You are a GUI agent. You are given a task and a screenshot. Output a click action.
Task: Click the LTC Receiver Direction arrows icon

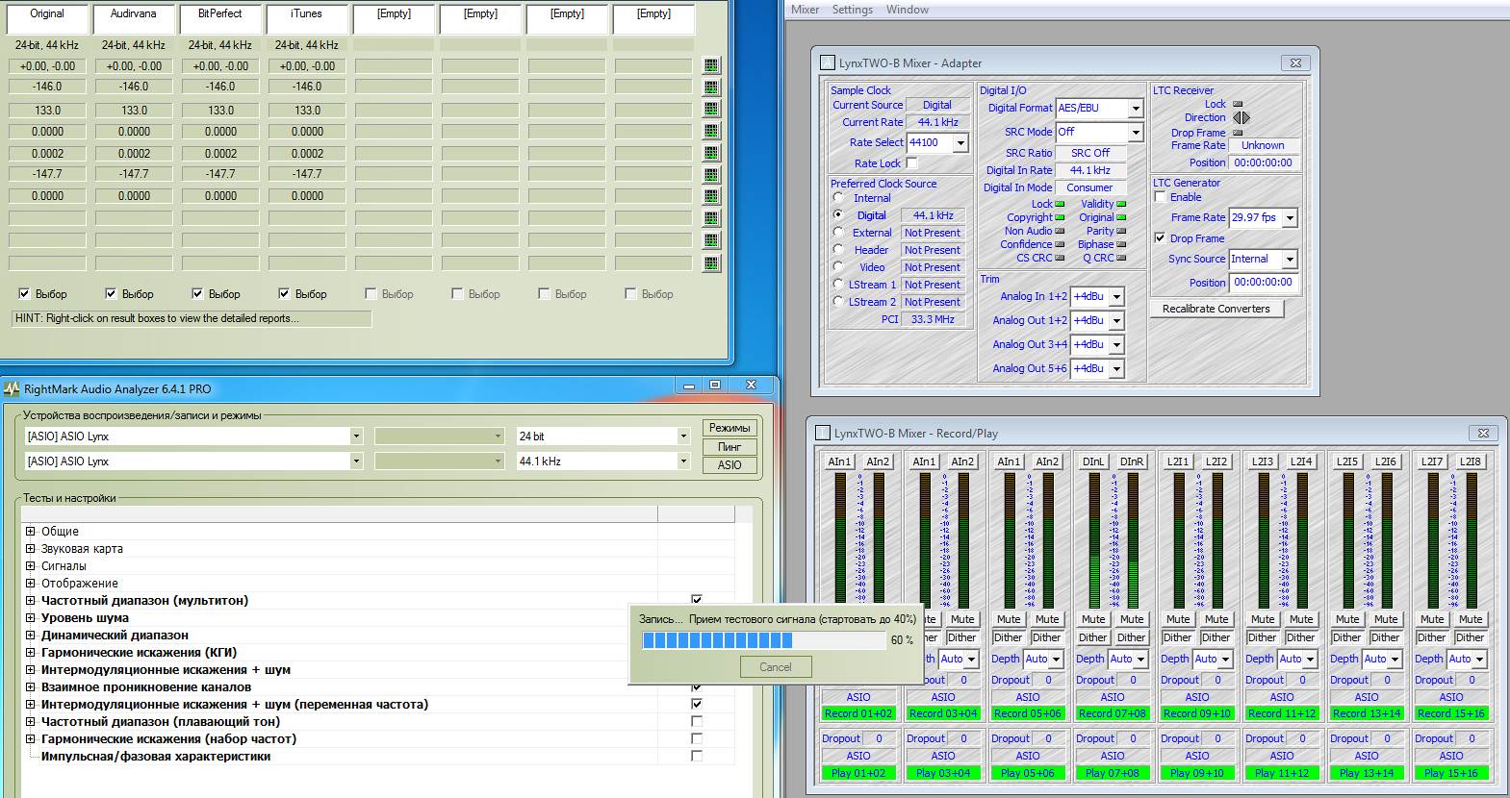(x=1241, y=118)
